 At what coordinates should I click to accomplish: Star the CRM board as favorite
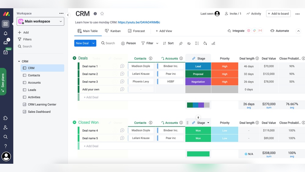pos(102,14)
